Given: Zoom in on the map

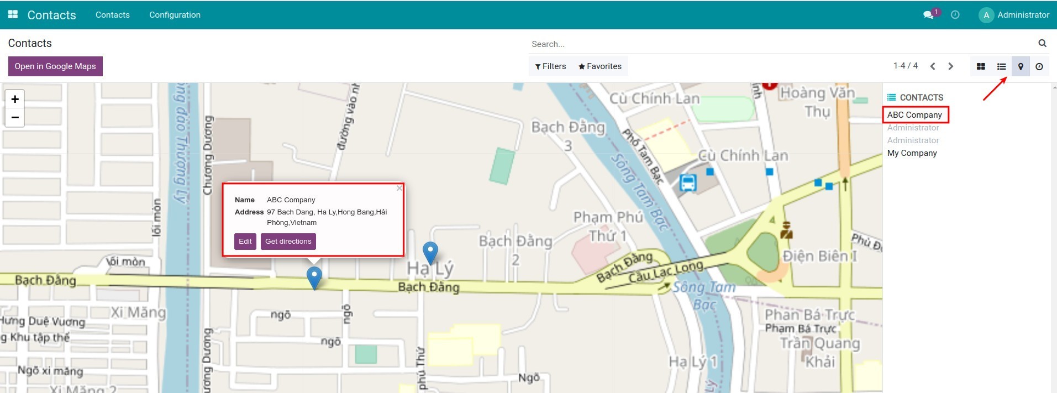Looking at the screenshot, I should coord(15,99).
